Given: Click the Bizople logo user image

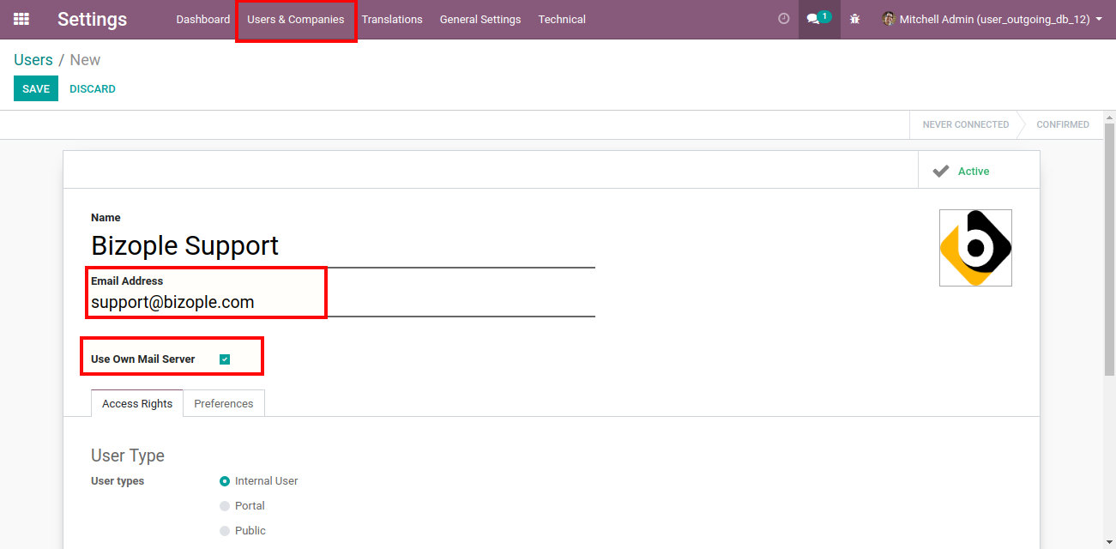Looking at the screenshot, I should (x=975, y=248).
